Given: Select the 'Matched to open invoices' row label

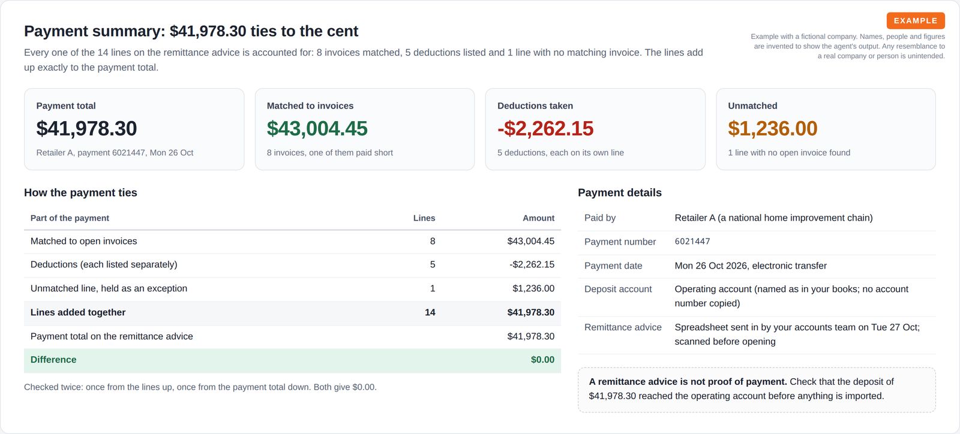Looking at the screenshot, I should click(84, 241).
